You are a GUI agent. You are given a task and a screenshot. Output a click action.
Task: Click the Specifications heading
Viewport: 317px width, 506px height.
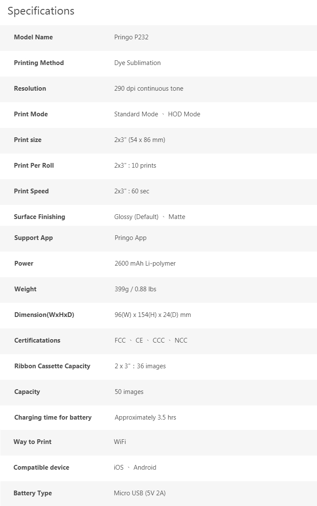point(41,11)
